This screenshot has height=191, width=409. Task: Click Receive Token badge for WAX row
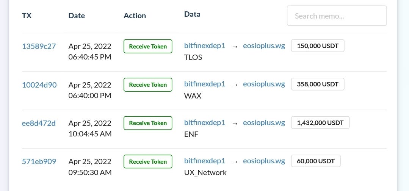(x=148, y=85)
